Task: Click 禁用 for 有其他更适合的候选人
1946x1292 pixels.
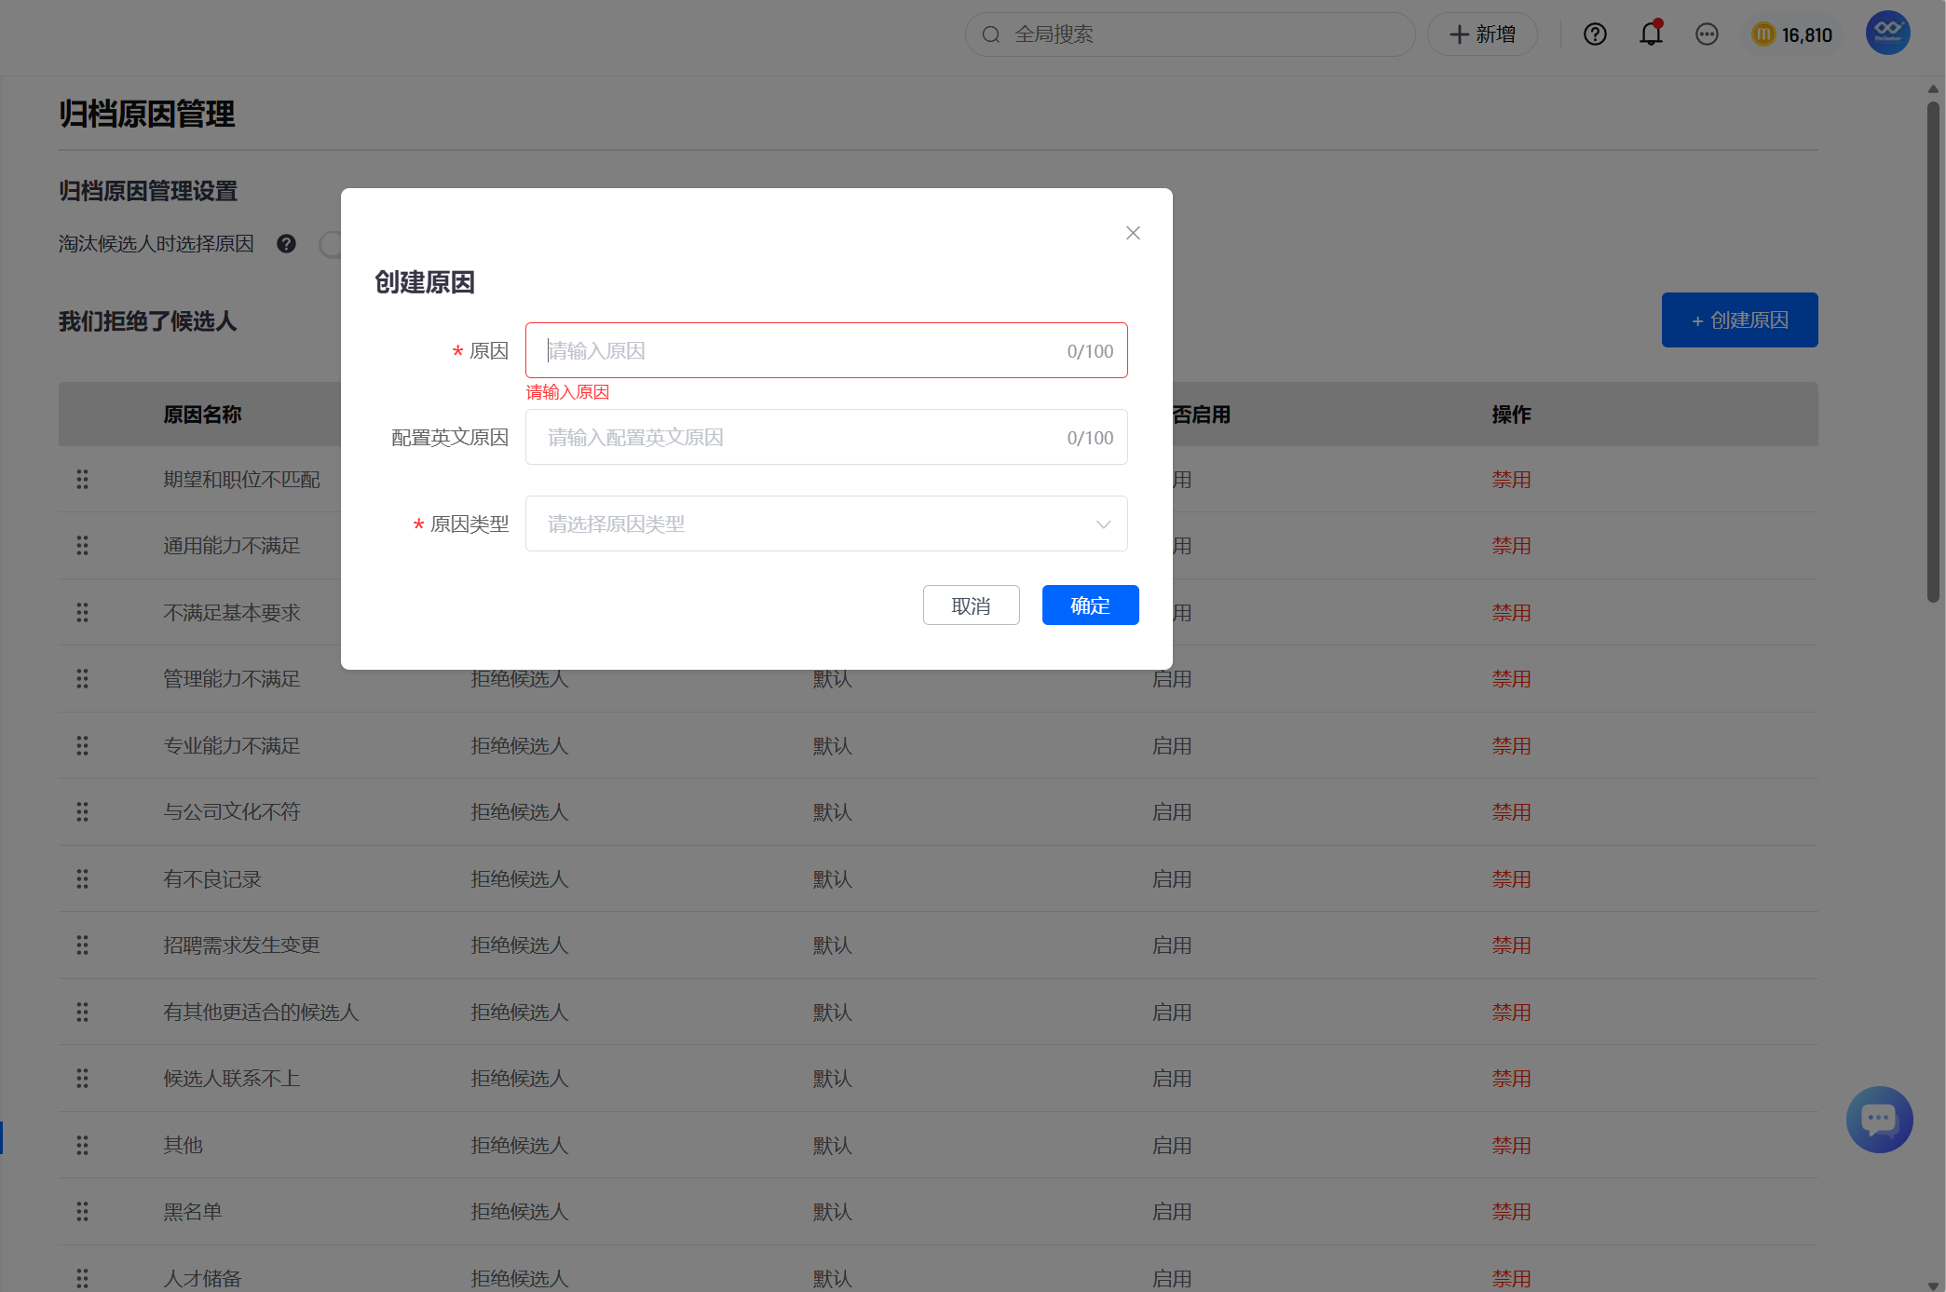Action: click(x=1511, y=1012)
